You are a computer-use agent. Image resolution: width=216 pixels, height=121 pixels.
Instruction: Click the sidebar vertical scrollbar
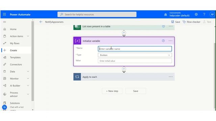33,61
